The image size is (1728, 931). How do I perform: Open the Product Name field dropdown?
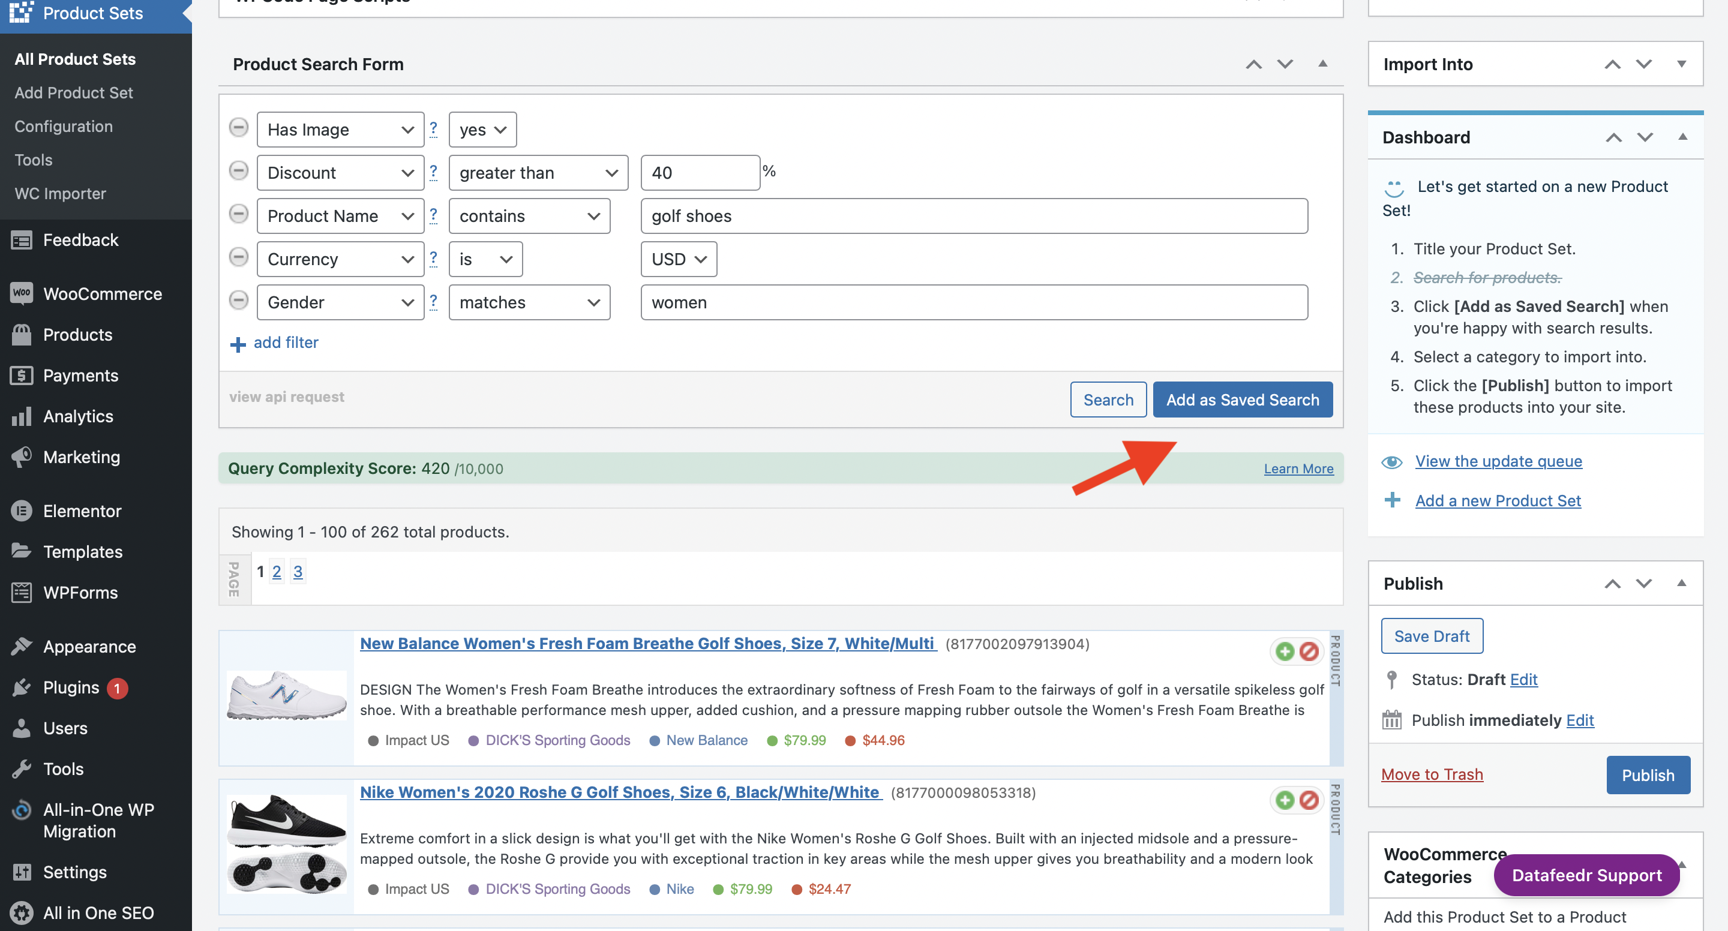point(340,216)
